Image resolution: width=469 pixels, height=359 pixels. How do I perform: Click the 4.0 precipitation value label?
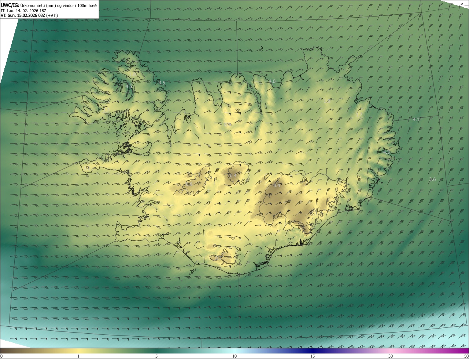point(272,81)
